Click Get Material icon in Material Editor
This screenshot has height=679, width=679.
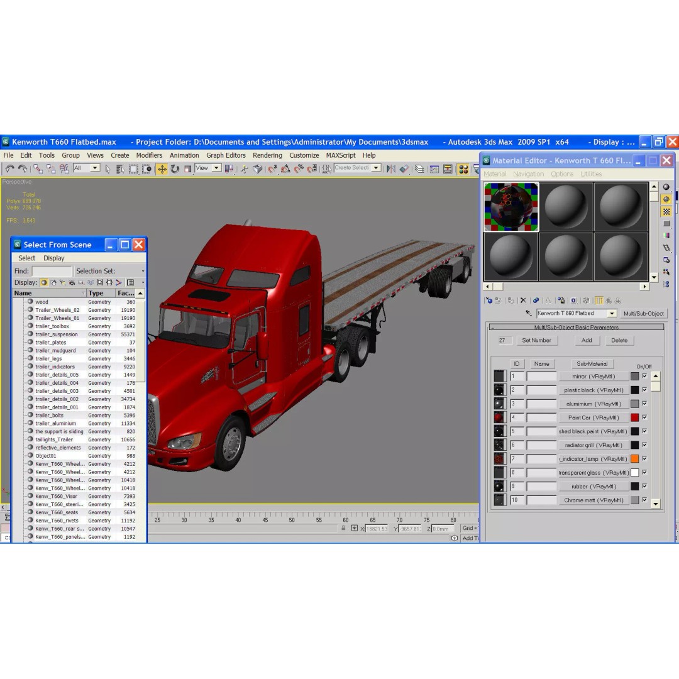(489, 300)
